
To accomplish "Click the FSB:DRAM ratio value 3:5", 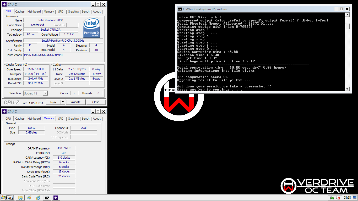I will (64, 153).
